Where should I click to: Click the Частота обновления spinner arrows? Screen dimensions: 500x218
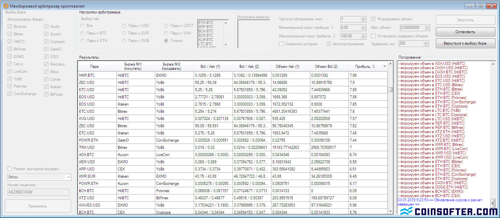363,19
